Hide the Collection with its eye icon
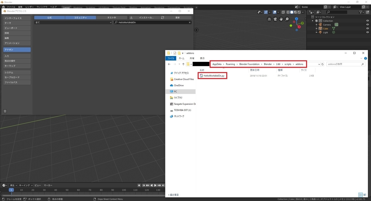 368,21
